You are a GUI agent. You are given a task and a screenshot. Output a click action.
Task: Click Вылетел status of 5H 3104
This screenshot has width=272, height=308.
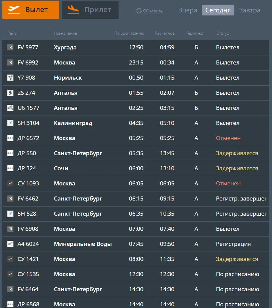point(228,123)
